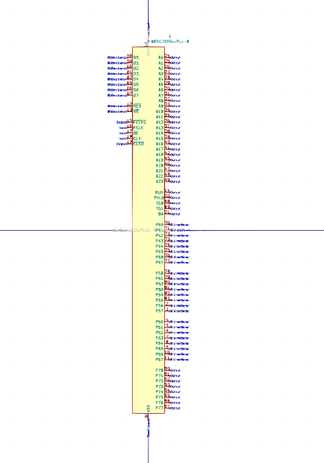Viewport: 324px width, 463px height.
Task: Click the BE input pin
Action: pyautogui.click(x=136, y=133)
